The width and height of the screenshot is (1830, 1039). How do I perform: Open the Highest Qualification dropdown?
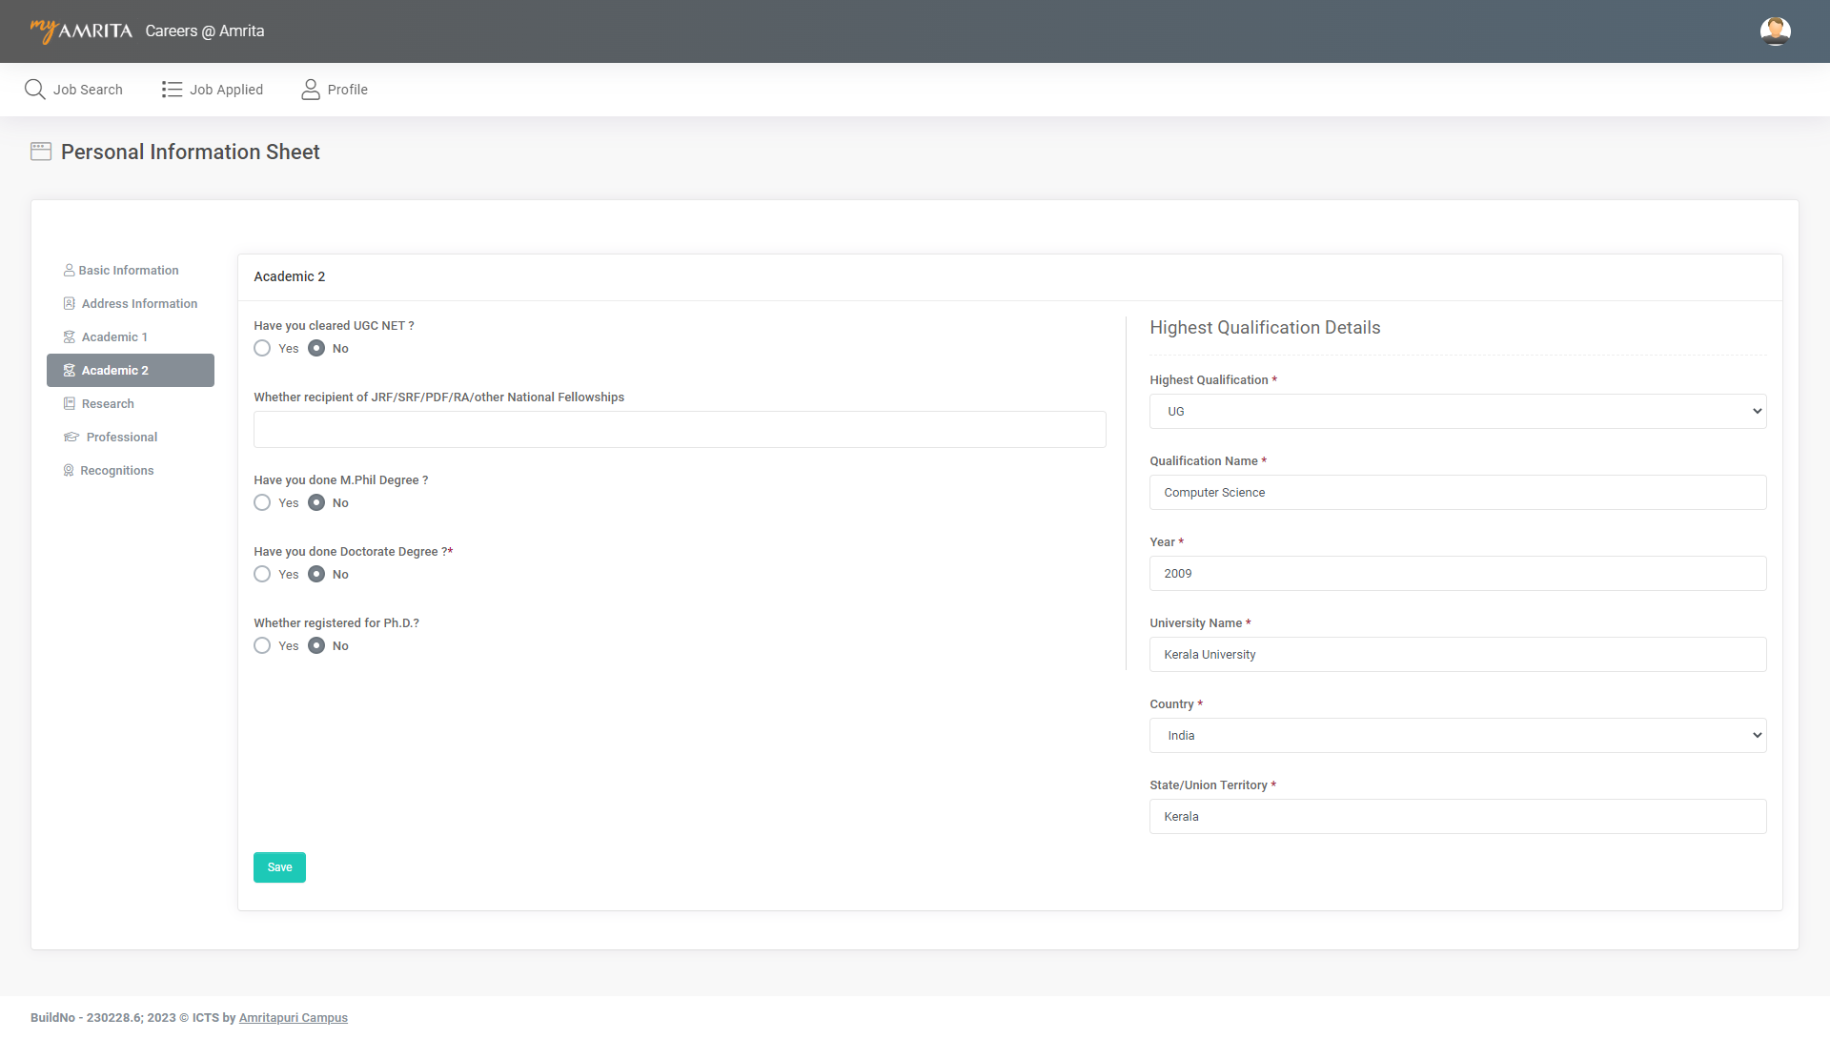[x=1457, y=412]
